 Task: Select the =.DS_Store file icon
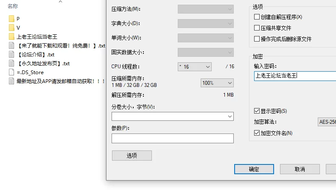[11, 72]
